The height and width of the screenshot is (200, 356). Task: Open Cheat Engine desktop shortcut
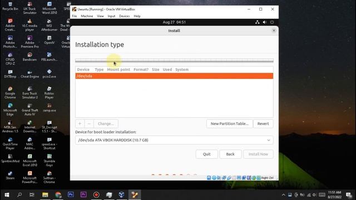pyautogui.click(x=29, y=74)
